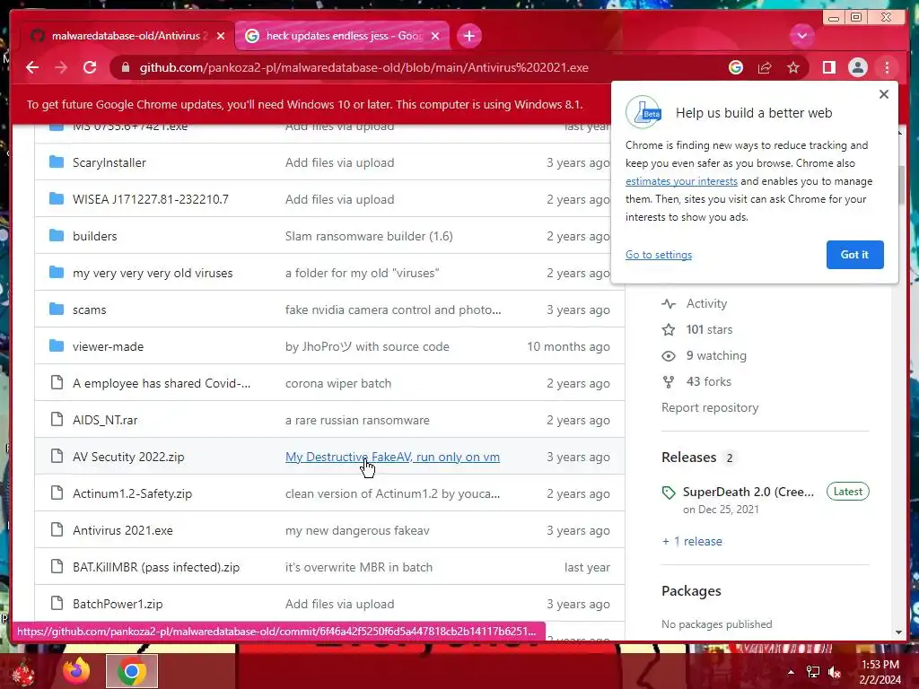Click the muted volume tray icon
The height and width of the screenshot is (689, 919).
pos(835,672)
